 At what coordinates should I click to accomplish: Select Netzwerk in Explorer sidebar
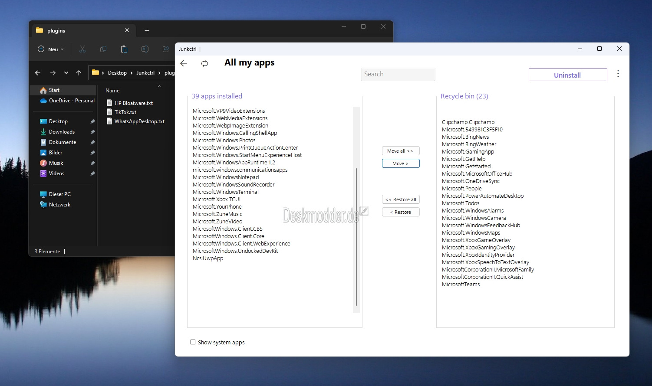[x=63, y=205]
